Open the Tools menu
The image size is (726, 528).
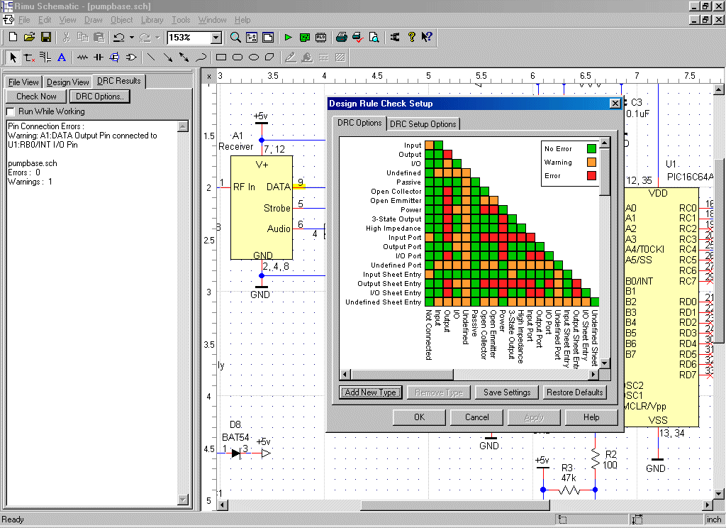(181, 20)
